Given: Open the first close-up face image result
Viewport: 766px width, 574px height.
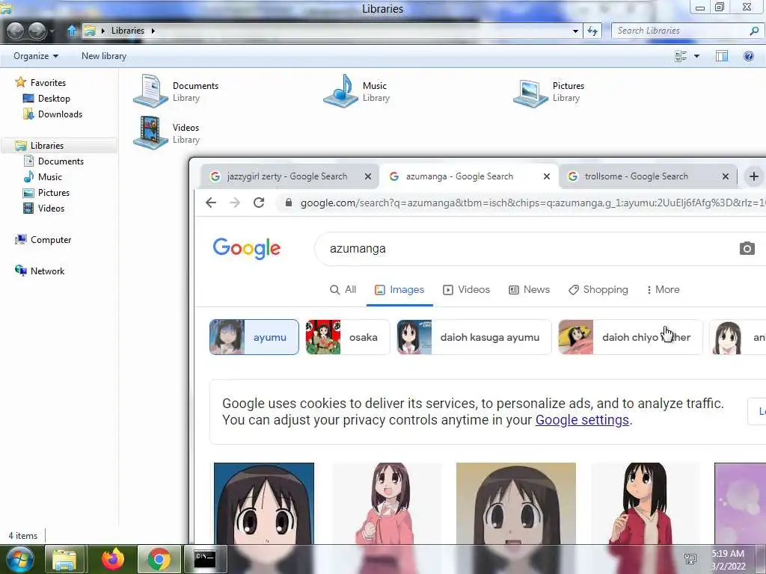Looking at the screenshot, I should 264,503.
